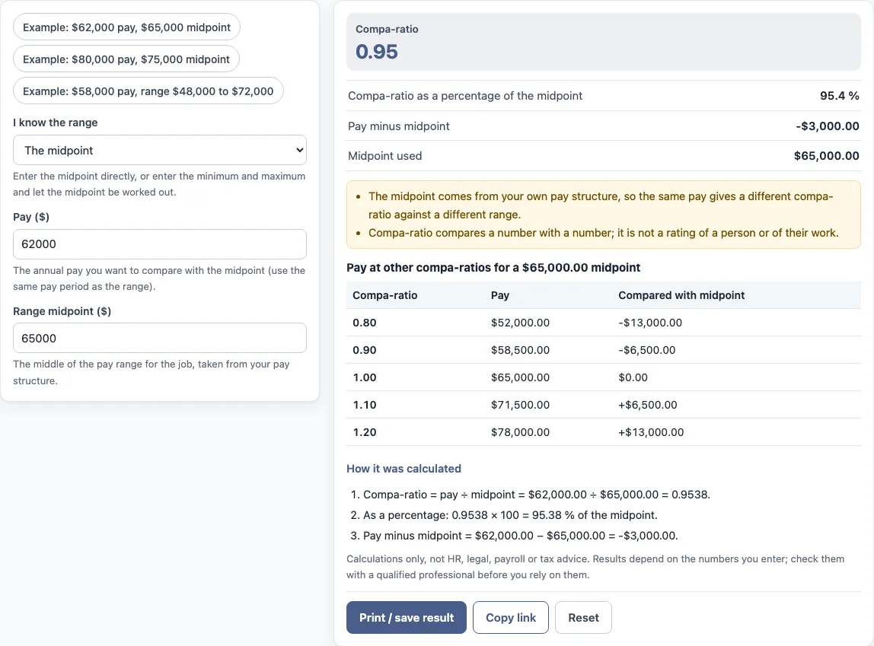Select the 1.00 compa-ratio row cell
The height and width of the screenshot is (646, 874).
(x=365, y=377)
